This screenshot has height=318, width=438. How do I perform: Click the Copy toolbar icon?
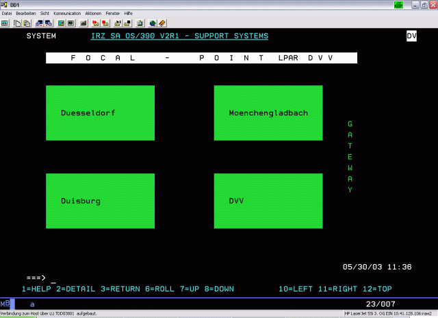(x=16, y=23)
